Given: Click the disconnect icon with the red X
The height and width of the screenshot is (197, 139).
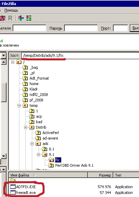Looking at the screenshot, I should tap(2, 18).
